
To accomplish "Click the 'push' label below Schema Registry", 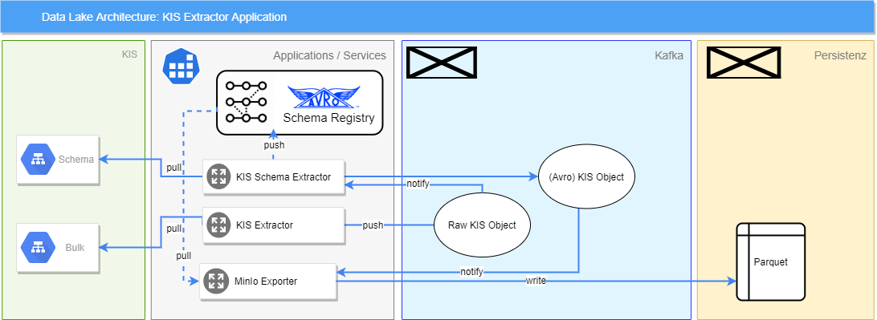I will tap(274, 145).
